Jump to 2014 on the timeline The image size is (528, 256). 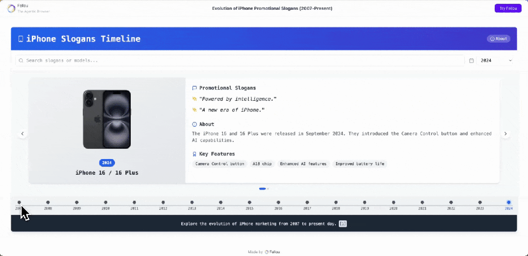(220, 203)
